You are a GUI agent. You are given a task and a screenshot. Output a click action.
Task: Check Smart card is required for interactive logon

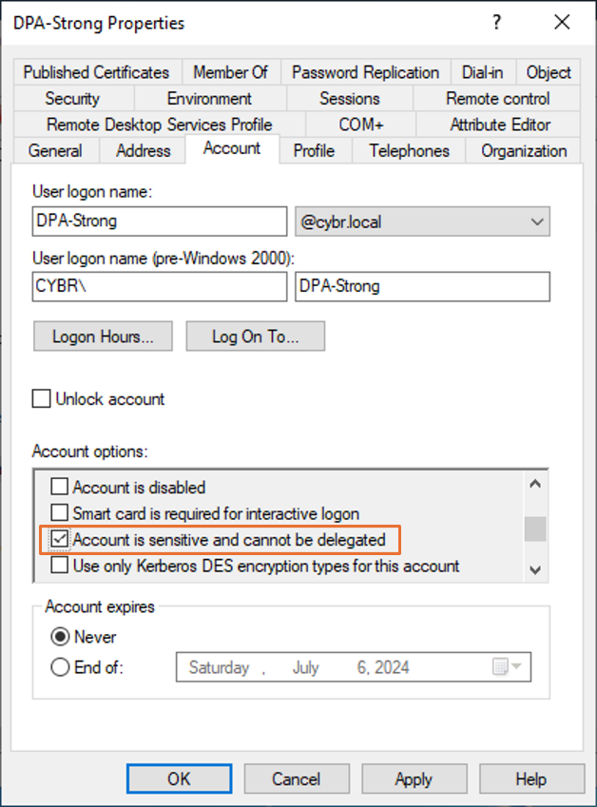coord(59,511)
